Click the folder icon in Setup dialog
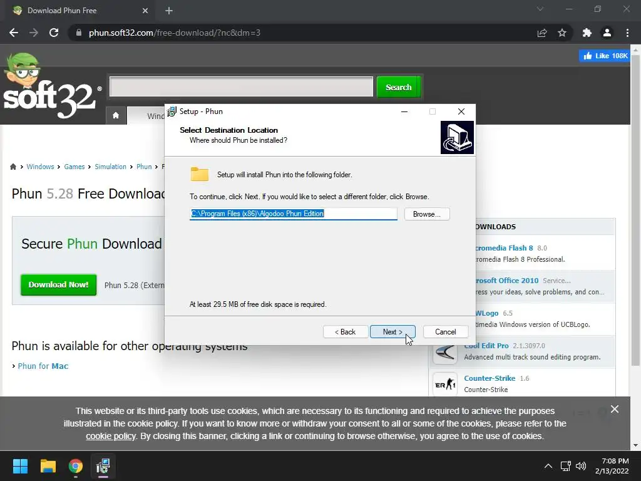641x481 pixels. [200, 174]
